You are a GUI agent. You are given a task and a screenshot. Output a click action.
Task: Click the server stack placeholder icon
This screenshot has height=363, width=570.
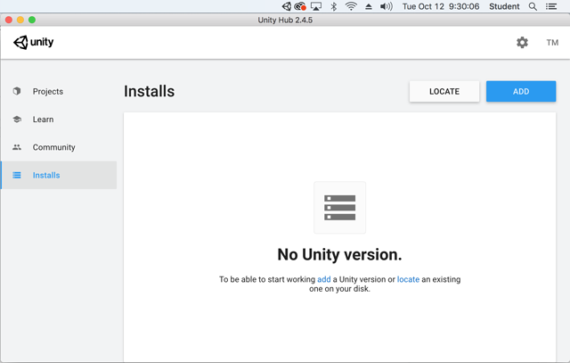pyautogui.click(x=339, y=208)
